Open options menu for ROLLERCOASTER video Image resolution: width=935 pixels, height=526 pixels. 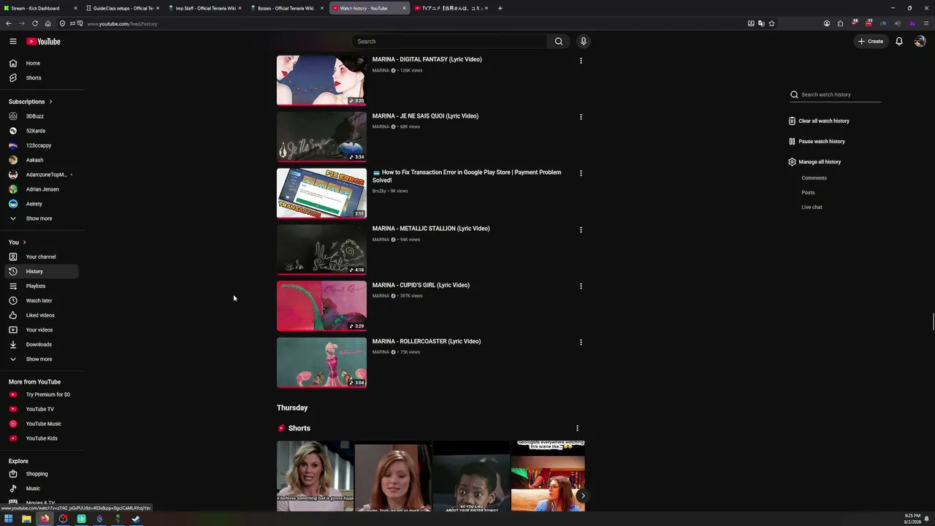[x=581, y=342]
